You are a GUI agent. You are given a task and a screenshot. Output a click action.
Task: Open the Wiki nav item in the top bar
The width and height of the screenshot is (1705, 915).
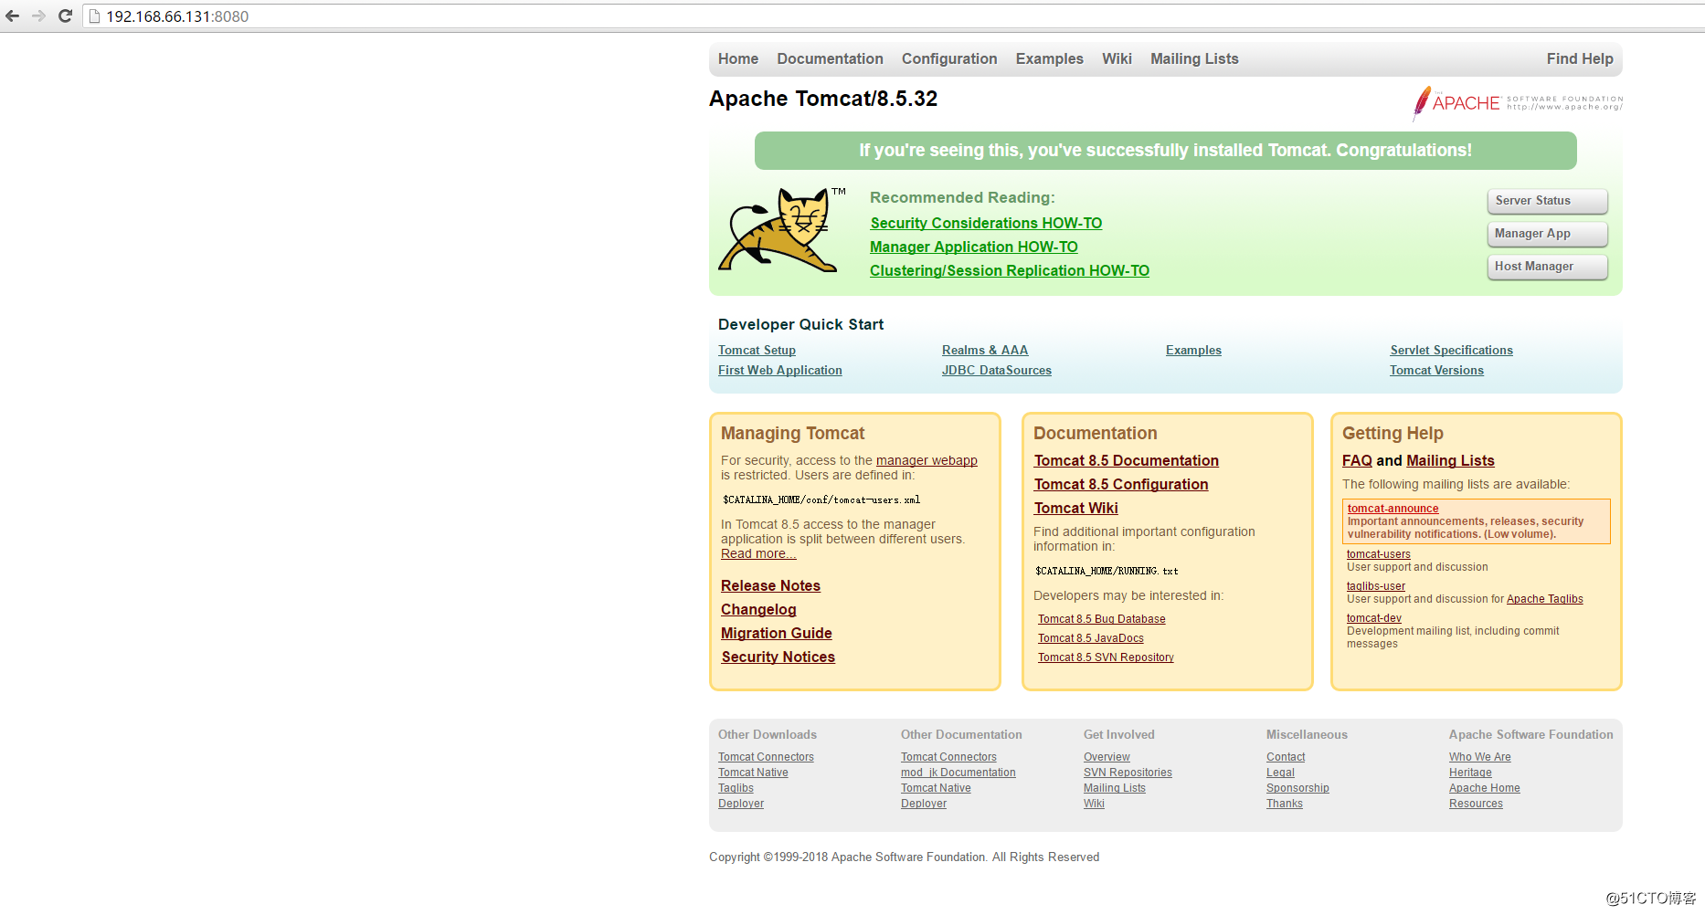(x=1117, y=59)
